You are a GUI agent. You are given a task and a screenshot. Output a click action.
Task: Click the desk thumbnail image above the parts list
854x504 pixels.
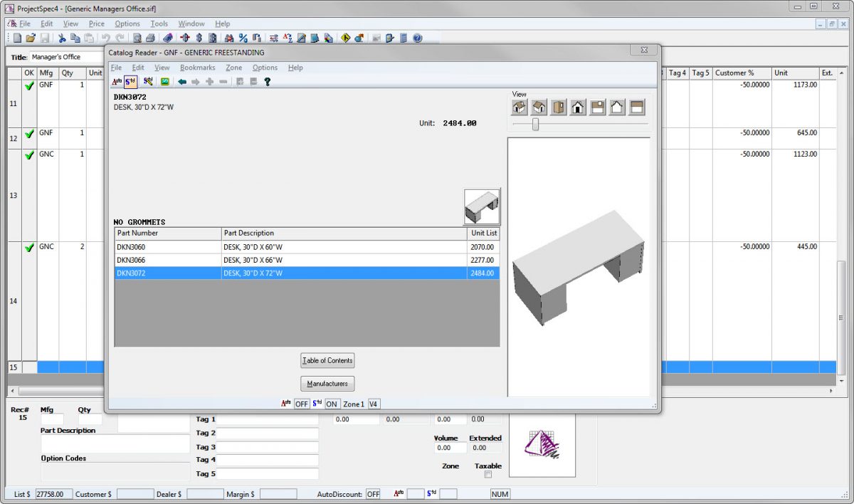[482, 206]
